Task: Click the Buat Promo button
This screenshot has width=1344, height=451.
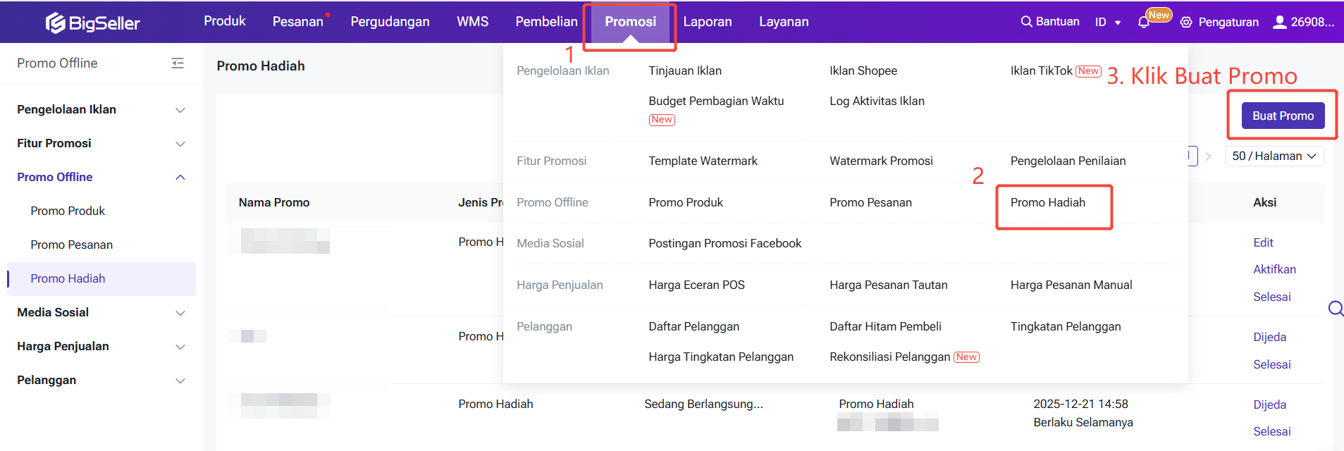Action: [x=1283, y=116]
